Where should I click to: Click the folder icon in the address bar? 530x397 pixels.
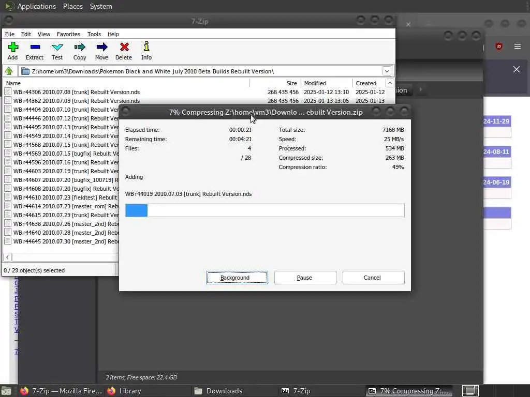click(x=25, y=71)
